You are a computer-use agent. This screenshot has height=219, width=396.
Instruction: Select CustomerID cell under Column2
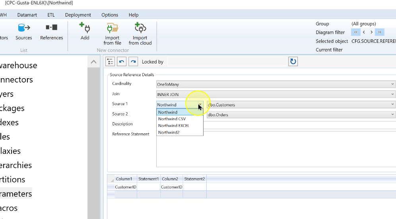171,187
